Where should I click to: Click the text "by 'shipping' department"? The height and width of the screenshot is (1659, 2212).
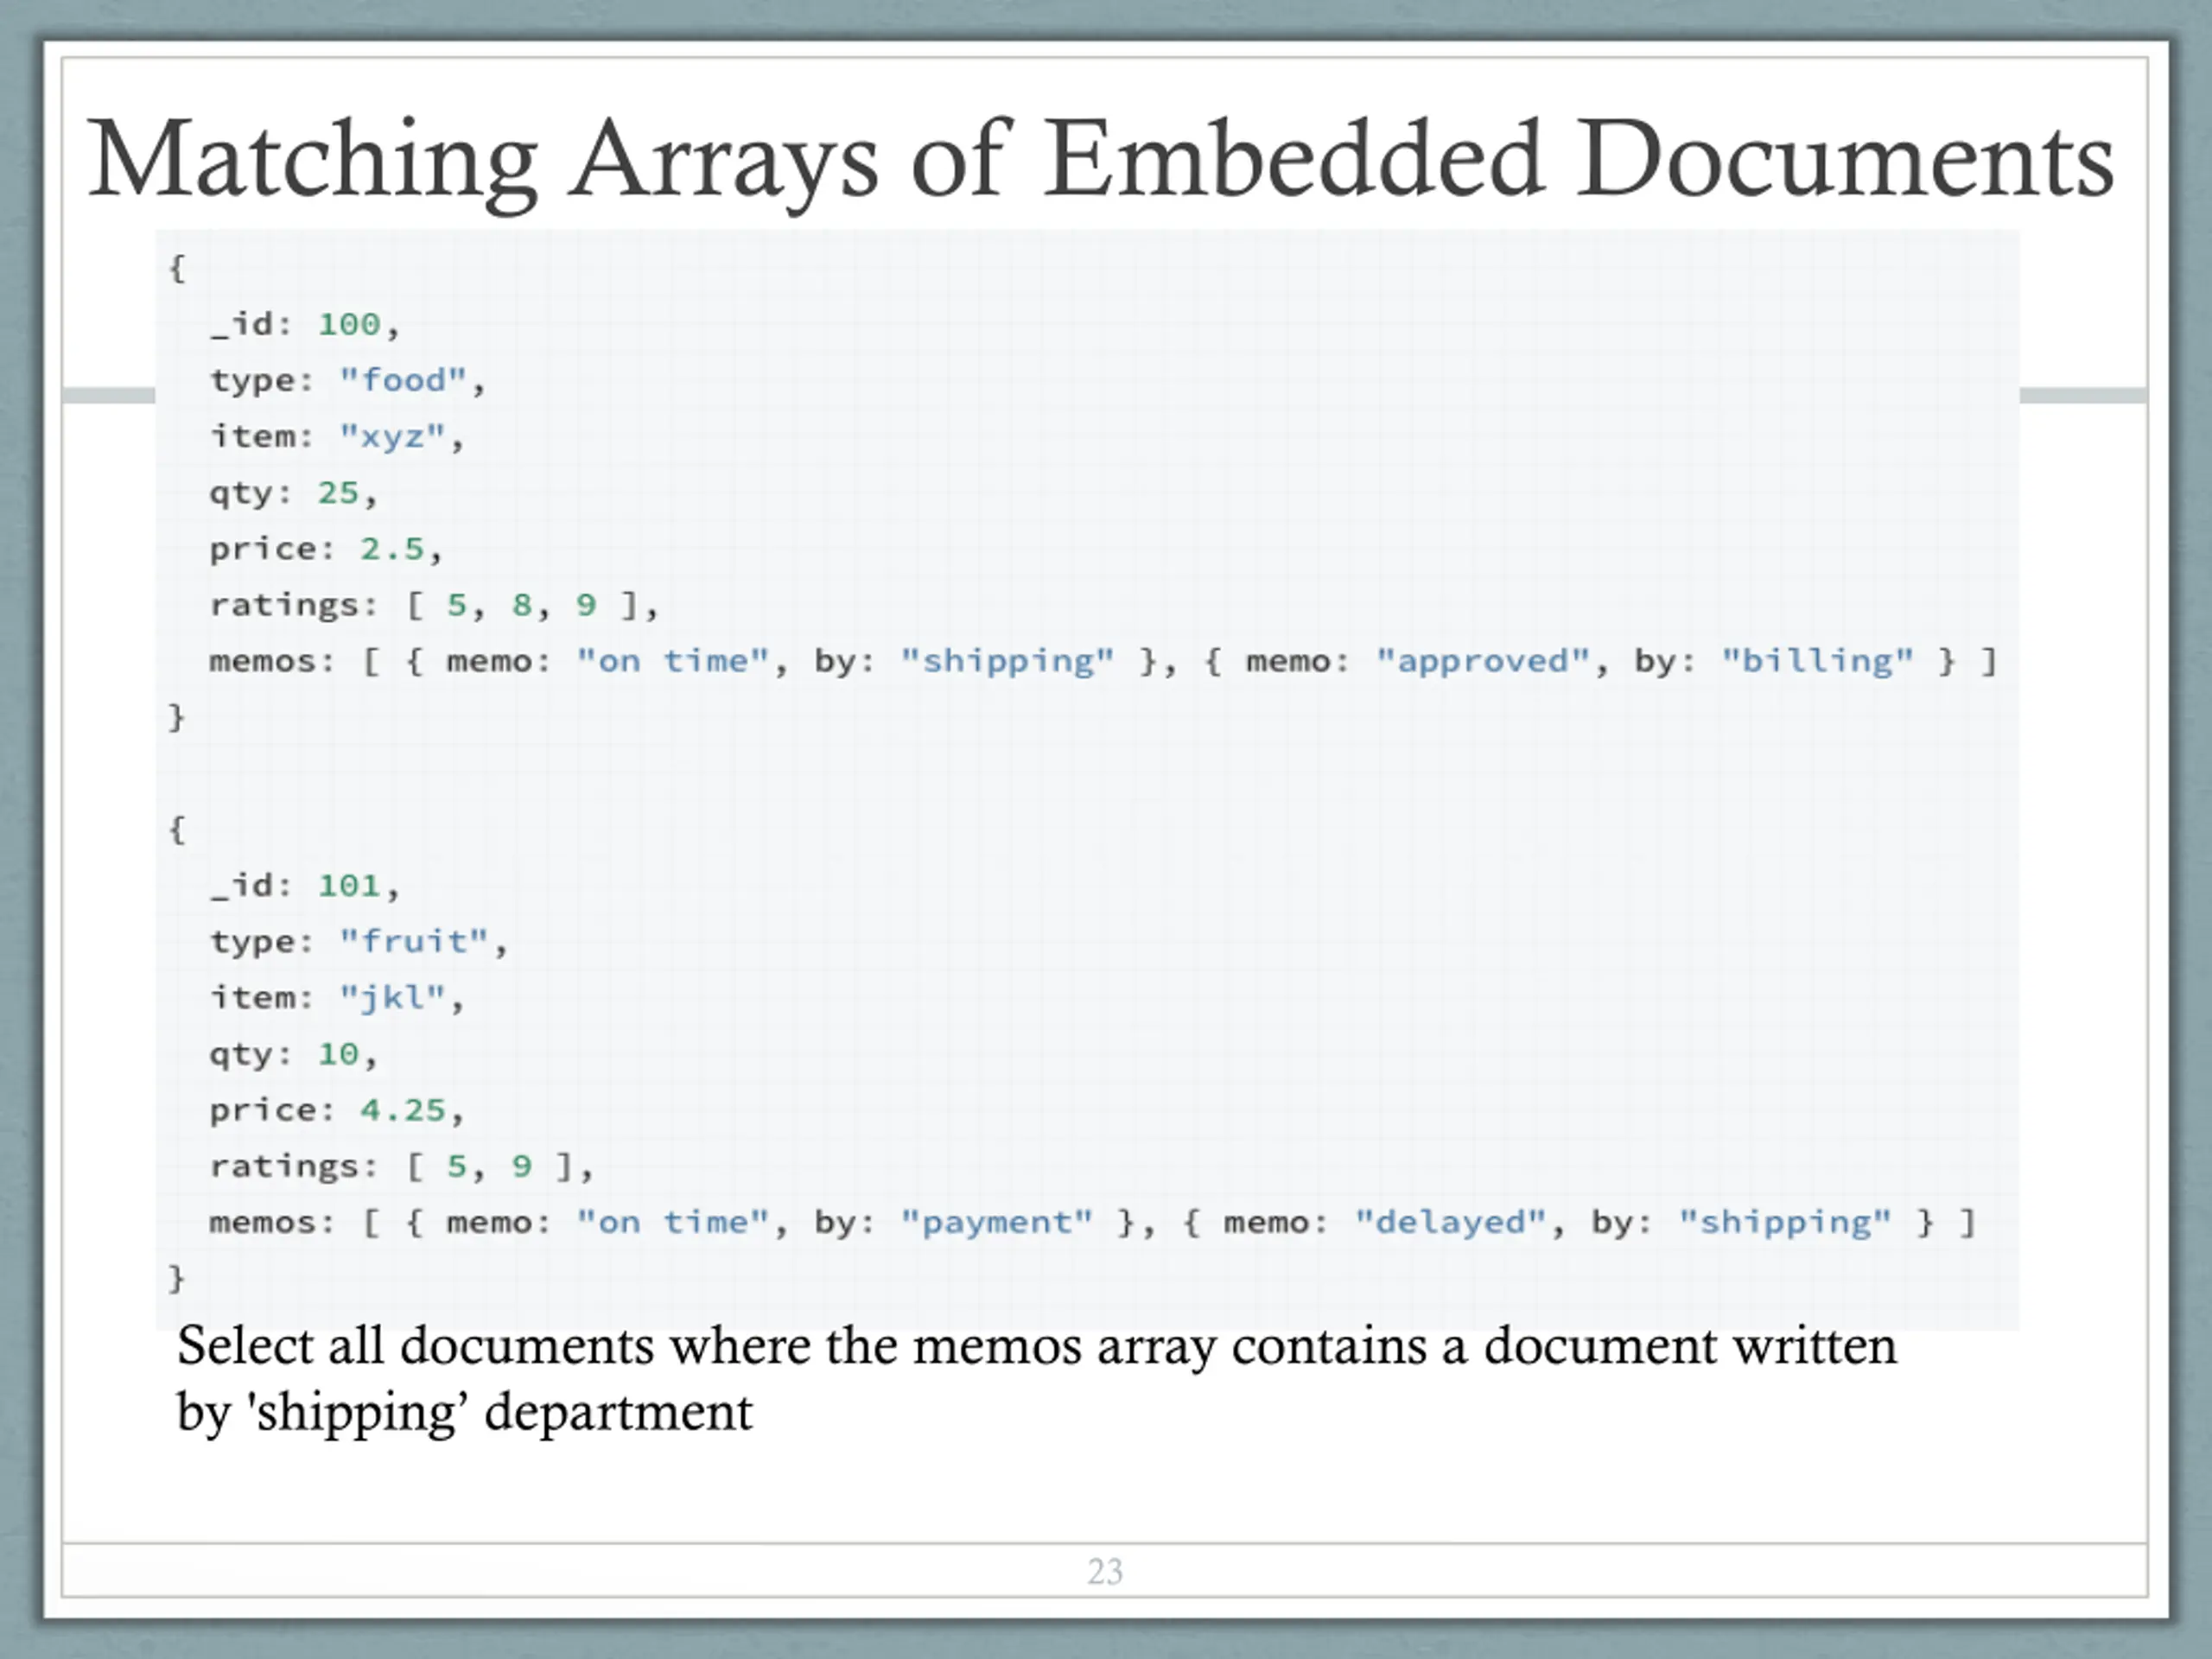tap(465, 1413)
